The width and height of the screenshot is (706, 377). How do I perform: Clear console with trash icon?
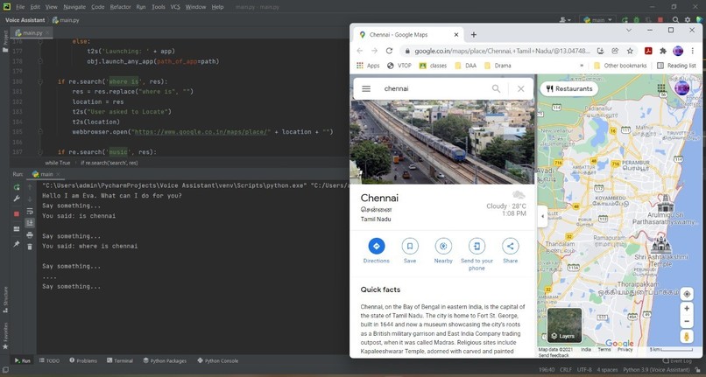tap(30, 247)
